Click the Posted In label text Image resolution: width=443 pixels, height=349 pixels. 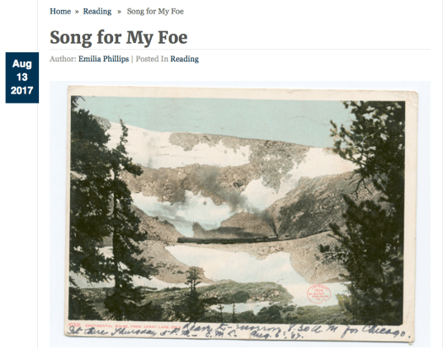[152, 59]
